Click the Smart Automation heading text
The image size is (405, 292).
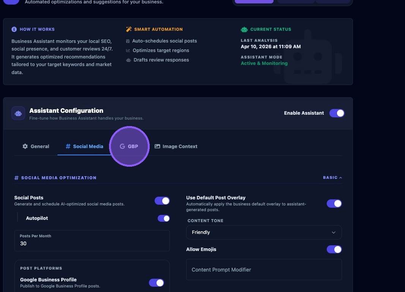pyautogui.click(x=158, y=30)
